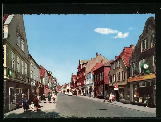Click the large white cloud in the sky

click(106, 31)
